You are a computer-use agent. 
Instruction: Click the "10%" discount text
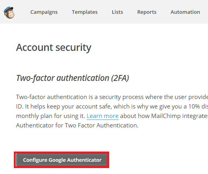point(194,107)
